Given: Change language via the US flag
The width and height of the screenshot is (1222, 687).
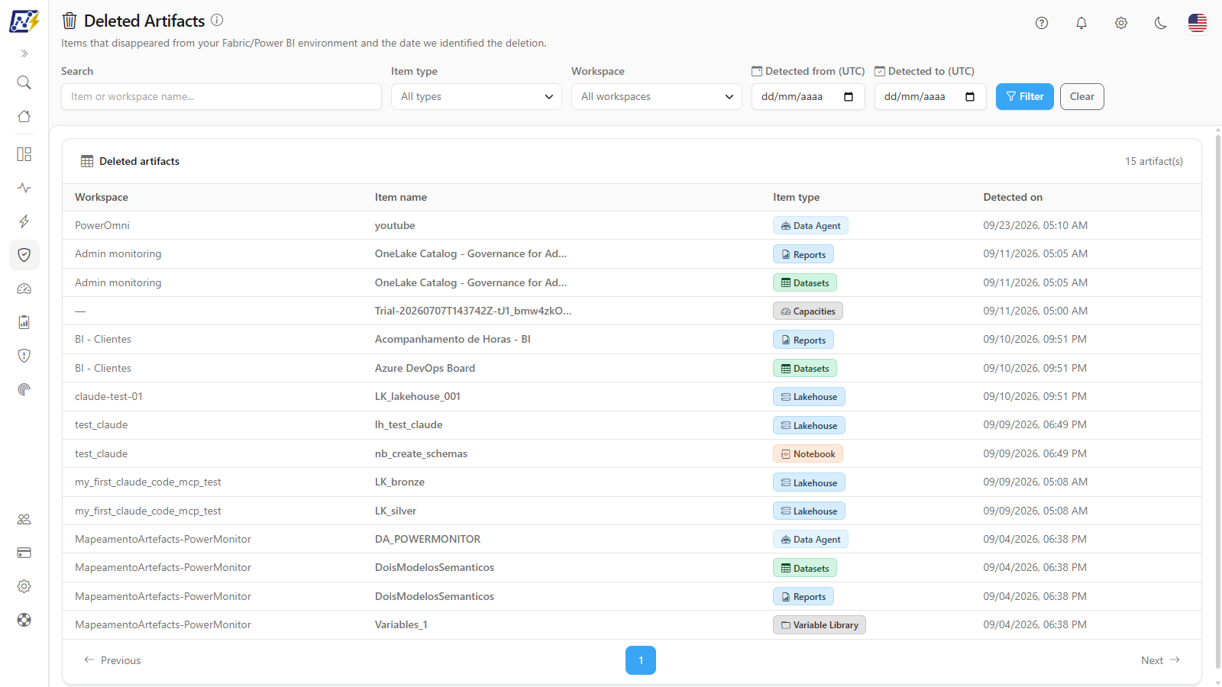Looking at the screenshot, I should point(1198,23).
